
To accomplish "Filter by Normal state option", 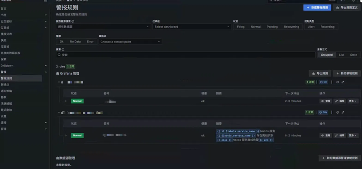I will coord(256,27).
